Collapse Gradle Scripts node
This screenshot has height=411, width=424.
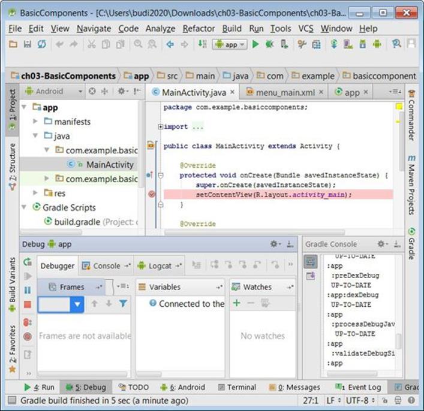pyautogui.click(x=24, y=207)
